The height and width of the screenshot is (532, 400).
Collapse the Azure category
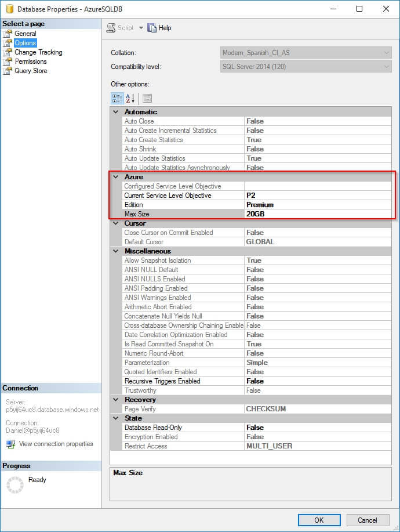116,177
